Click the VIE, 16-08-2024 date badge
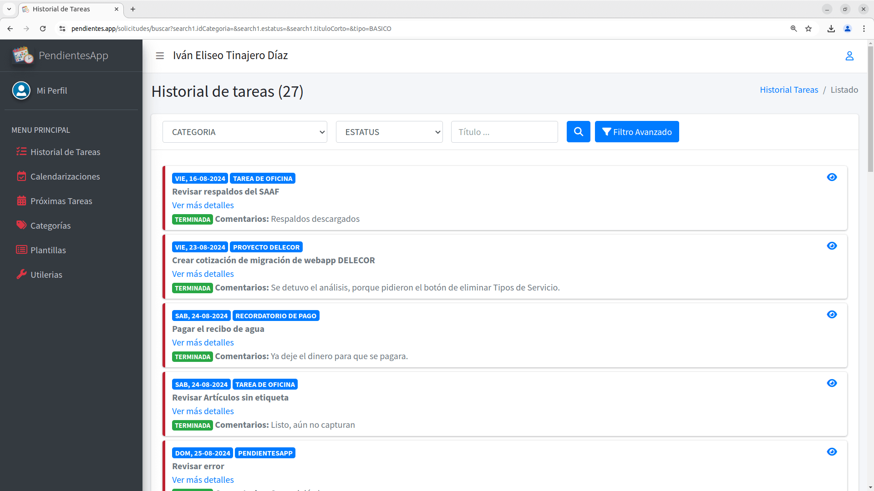Viewport: 874px width, 491px height. 200,179
